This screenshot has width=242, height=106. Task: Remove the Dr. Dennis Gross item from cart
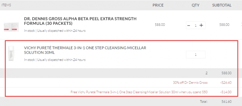click(241, 24)
